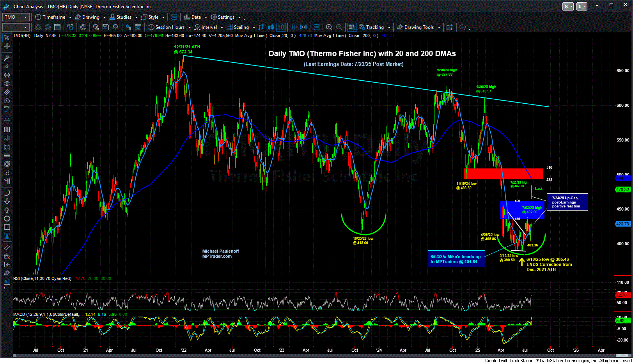Toggle S mode button in title bar
Image resolution: width=633 pixels, height=363 pixels.
click(568, 6)
